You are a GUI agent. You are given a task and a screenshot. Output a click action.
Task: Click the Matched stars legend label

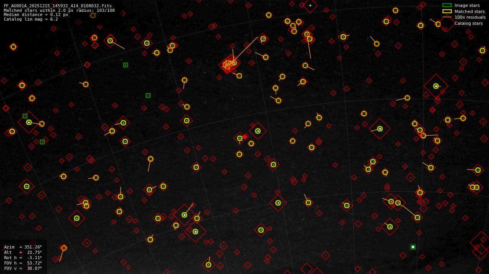tap(470, 11)
